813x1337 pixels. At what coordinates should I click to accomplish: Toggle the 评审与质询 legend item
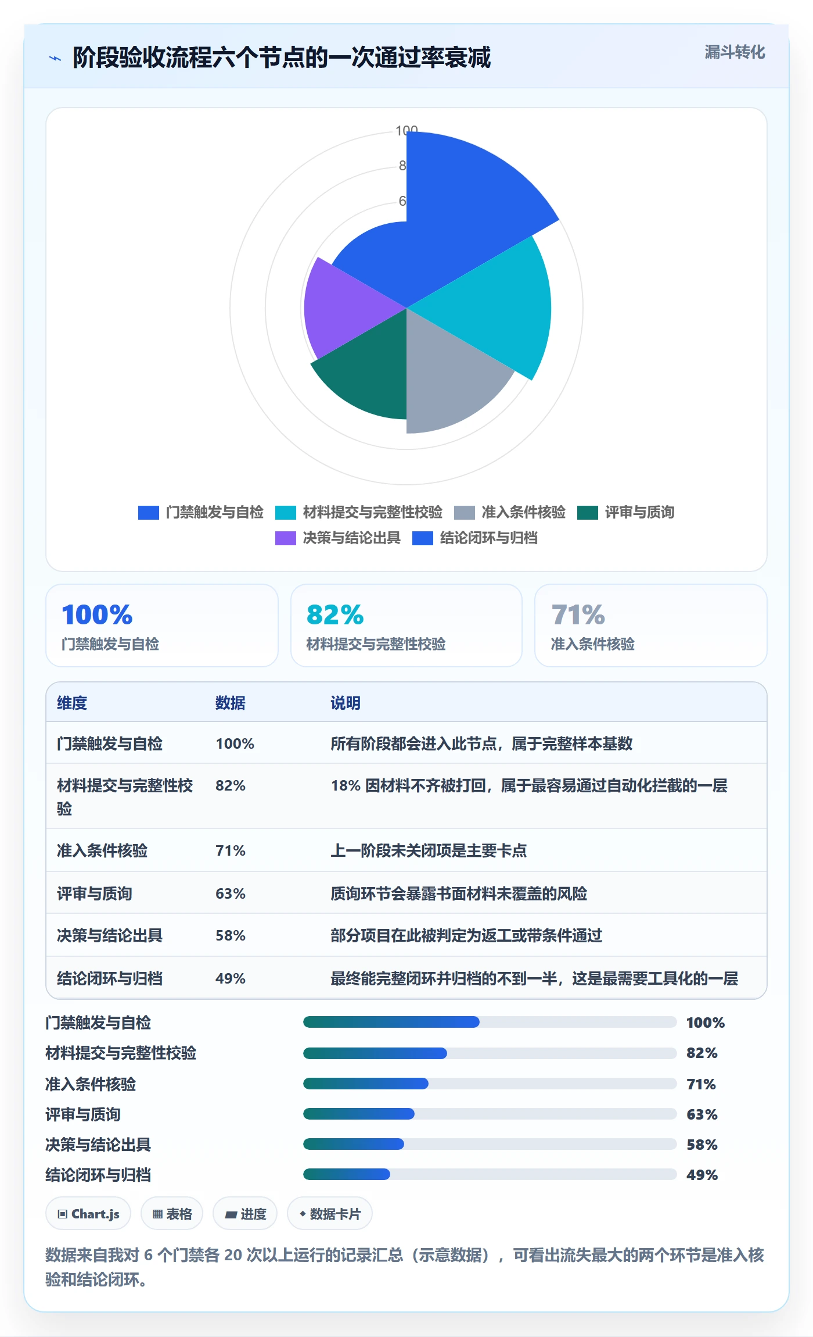click(626, 512)
